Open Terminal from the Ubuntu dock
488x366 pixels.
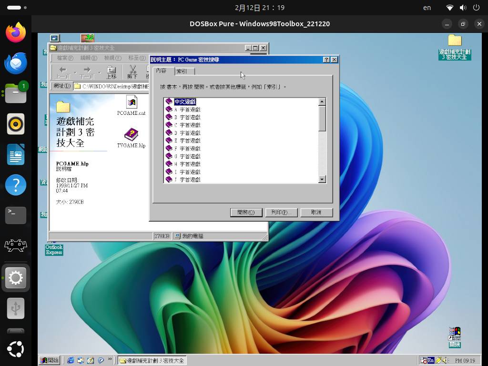tap(16, 215)
